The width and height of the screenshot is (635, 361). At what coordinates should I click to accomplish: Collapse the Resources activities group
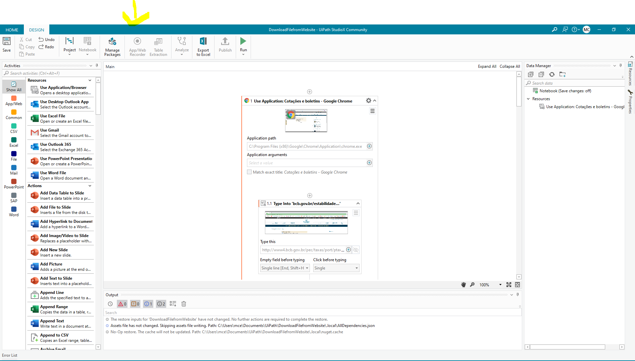pyautogui.click(x=89, y=80)
